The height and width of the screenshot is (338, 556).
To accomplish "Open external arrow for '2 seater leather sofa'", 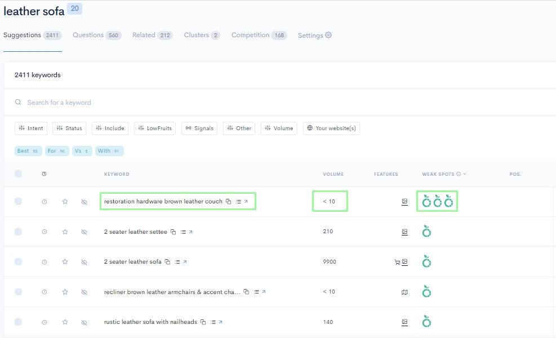I will [185, 262].
